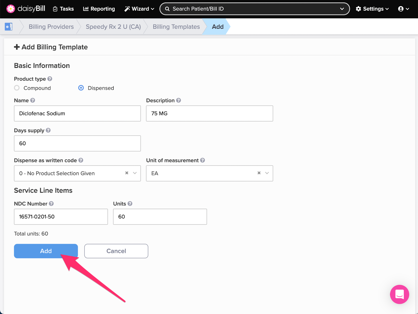This screenshot has height=314, width=418.
Task: Click into the Search Patient/Bill ID field
Action: point(235,9)
